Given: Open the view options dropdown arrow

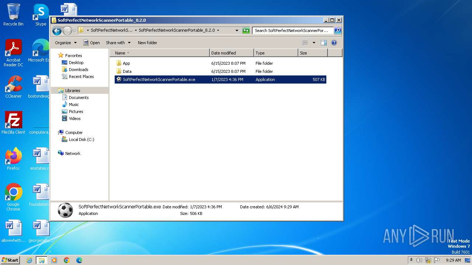Looking at the screenshot, I should tap(314, 43).
